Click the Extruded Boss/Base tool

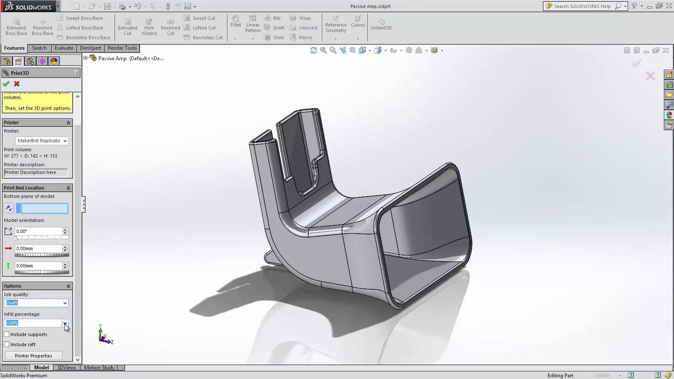click(x=16, y=27)
